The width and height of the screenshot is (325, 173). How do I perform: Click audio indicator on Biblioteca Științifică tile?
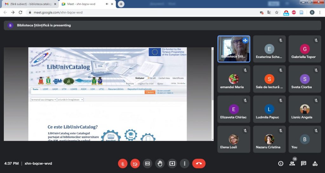pyautogui.click(x=245, y=40)
